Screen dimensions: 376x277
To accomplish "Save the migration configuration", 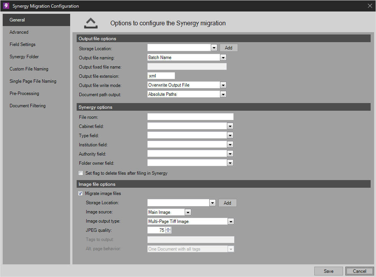I will pos(328,271).
